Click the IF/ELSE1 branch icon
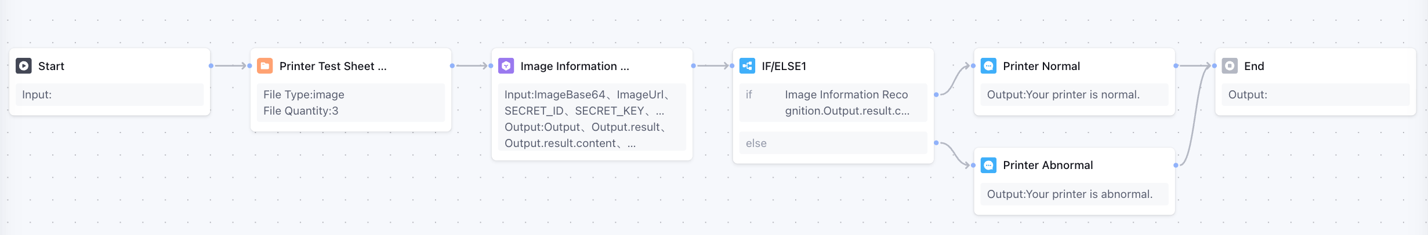Screen dimensions: 1428x235 coord(747,66)
